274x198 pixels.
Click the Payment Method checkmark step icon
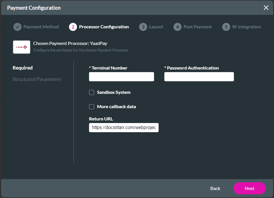(17, 27)
